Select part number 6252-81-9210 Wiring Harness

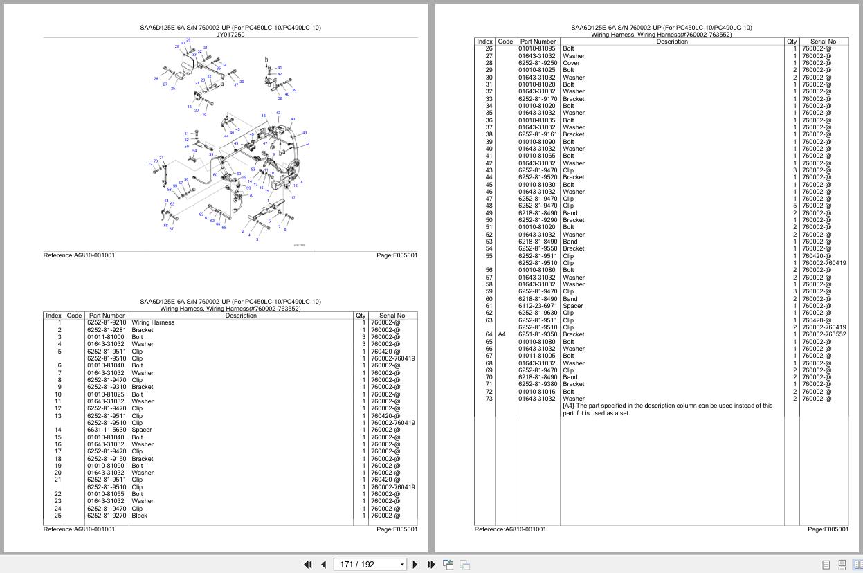click(x=107, y=322)
